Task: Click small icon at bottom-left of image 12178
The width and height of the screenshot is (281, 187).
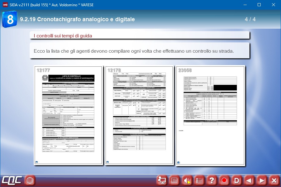Action: point(108,162)
